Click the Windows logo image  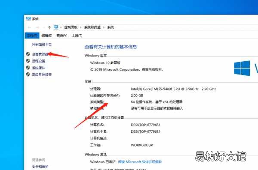242,68
